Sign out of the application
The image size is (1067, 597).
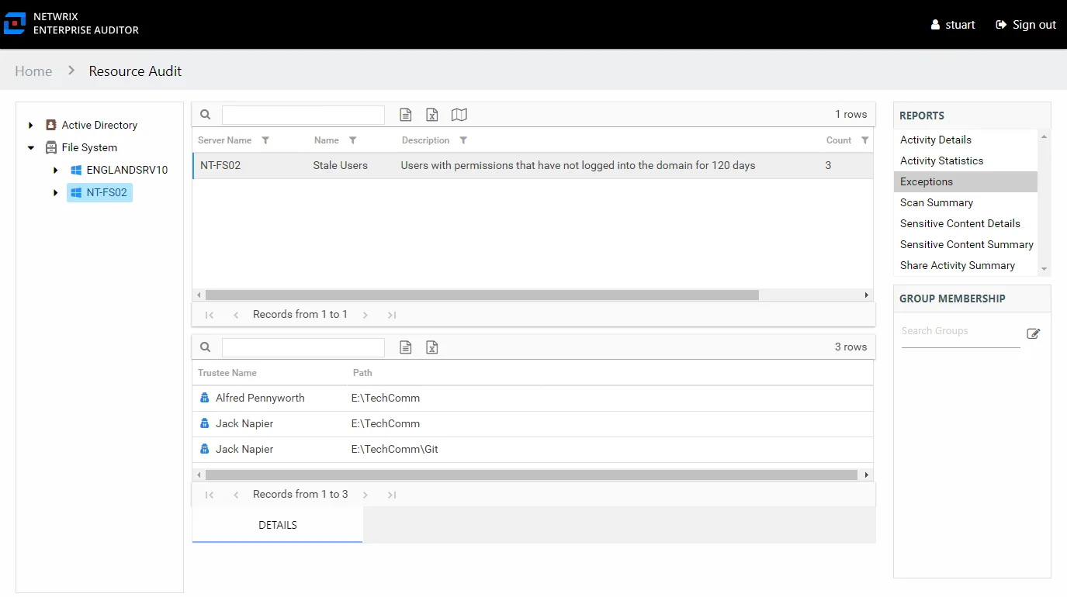(x=1026, y=25)
